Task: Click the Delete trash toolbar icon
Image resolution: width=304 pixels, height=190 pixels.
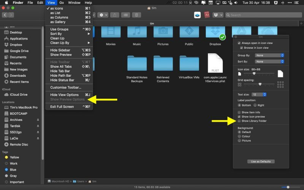Action: pyautogui.click(x=136, y=15)
